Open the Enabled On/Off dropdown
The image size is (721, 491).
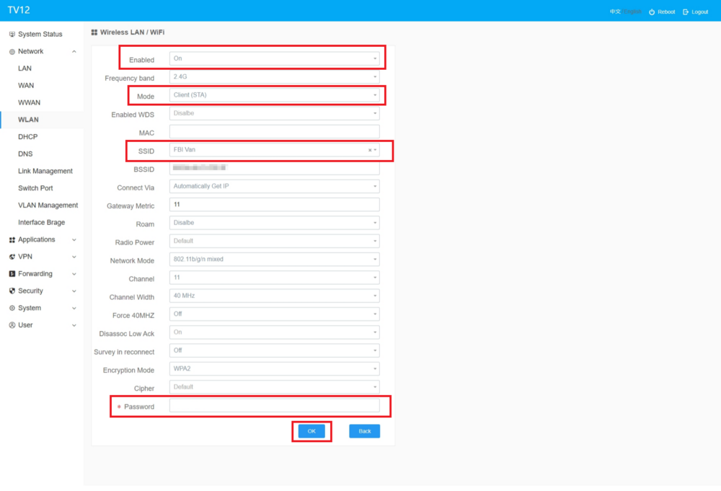tap(274, 59)
